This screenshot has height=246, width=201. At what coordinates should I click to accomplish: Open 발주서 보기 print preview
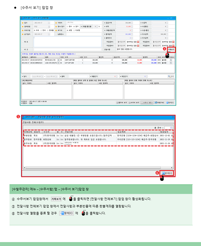[122, 103]
